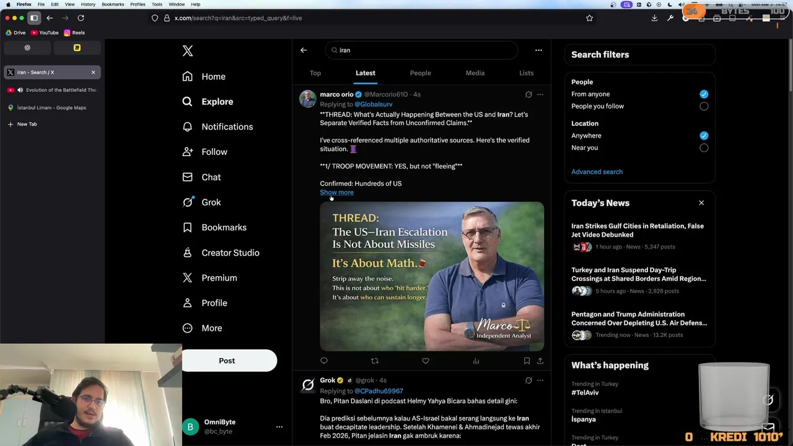Open Premium in the sidebar
793x446 pixels.
pos(210,278)
